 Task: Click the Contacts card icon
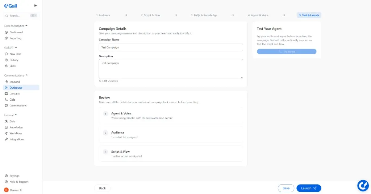tap(6, 94)
